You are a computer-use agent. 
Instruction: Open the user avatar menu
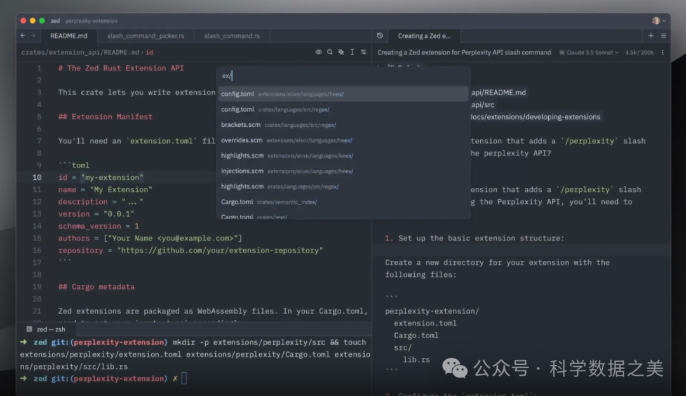(659, 20)
